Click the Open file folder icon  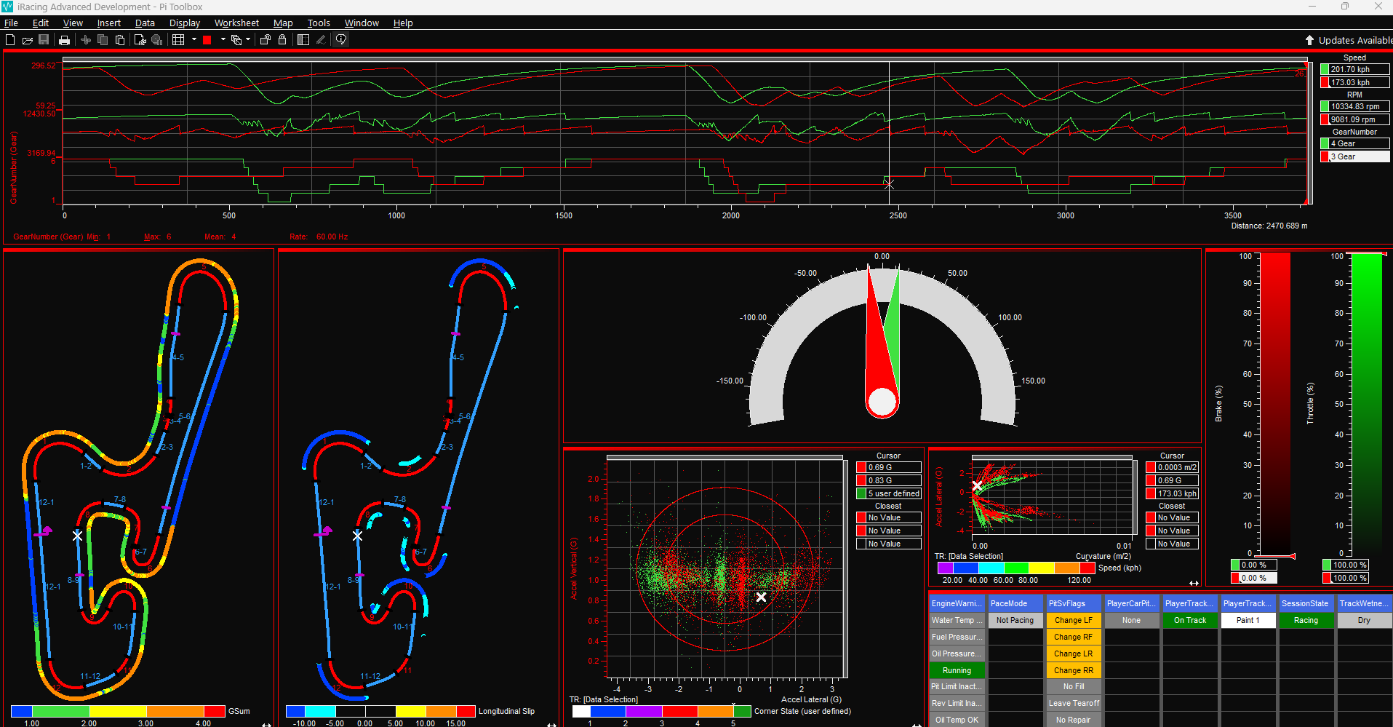(27, 40)
